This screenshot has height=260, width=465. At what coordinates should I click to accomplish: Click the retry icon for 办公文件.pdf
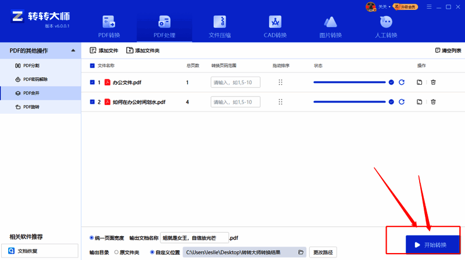pyautogui.click(x=401, y=82)
